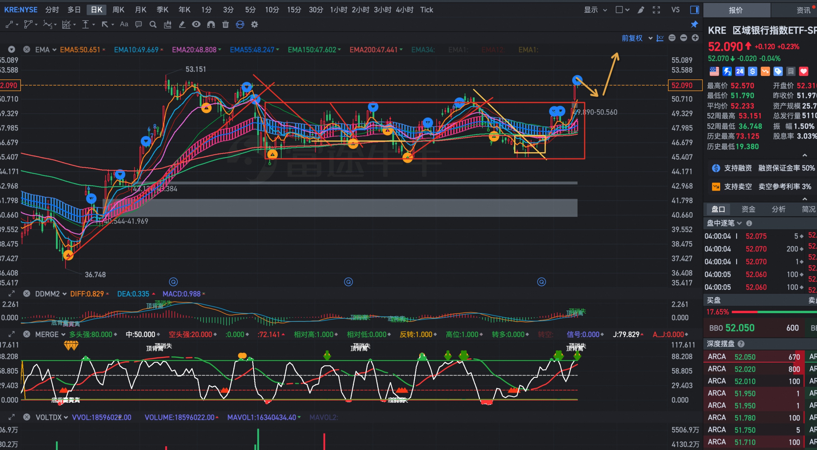Click the blue pin icon
The image size is (817, 450).
click(x=695, y=24)
